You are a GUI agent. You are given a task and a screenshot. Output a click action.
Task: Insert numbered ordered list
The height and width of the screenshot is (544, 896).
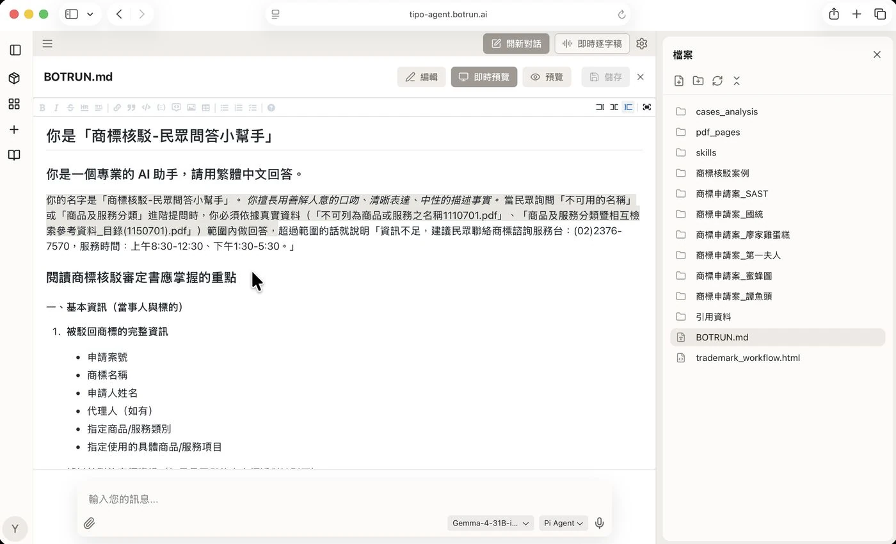tap(239, 108)
